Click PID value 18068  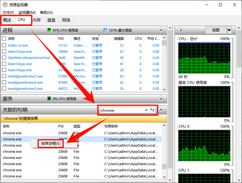[63, 52]
